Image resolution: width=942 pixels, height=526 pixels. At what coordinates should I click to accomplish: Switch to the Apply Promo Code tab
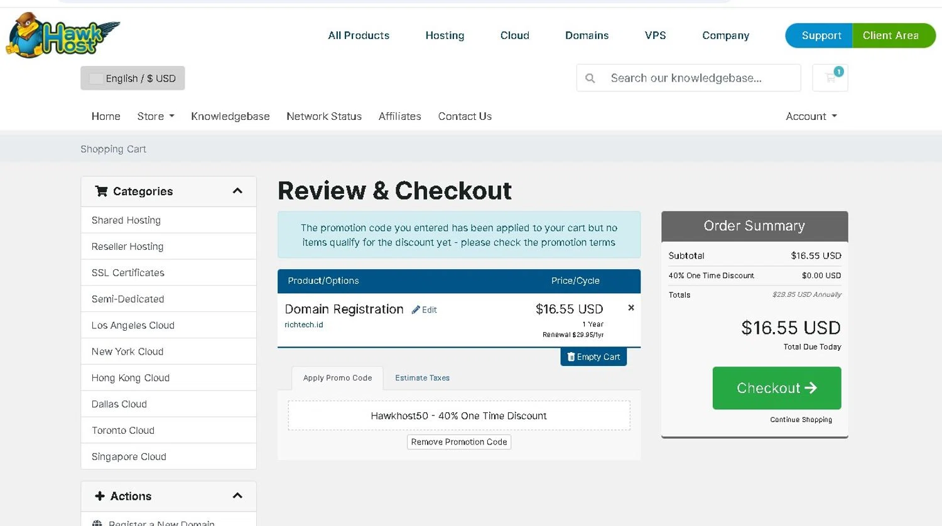click(x=337, y=378)
